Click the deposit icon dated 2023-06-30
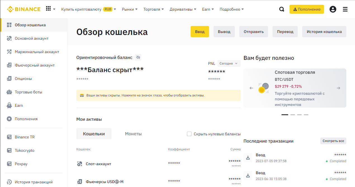Image resolution: width=355 pixels, height=187 pixels. 248,176
